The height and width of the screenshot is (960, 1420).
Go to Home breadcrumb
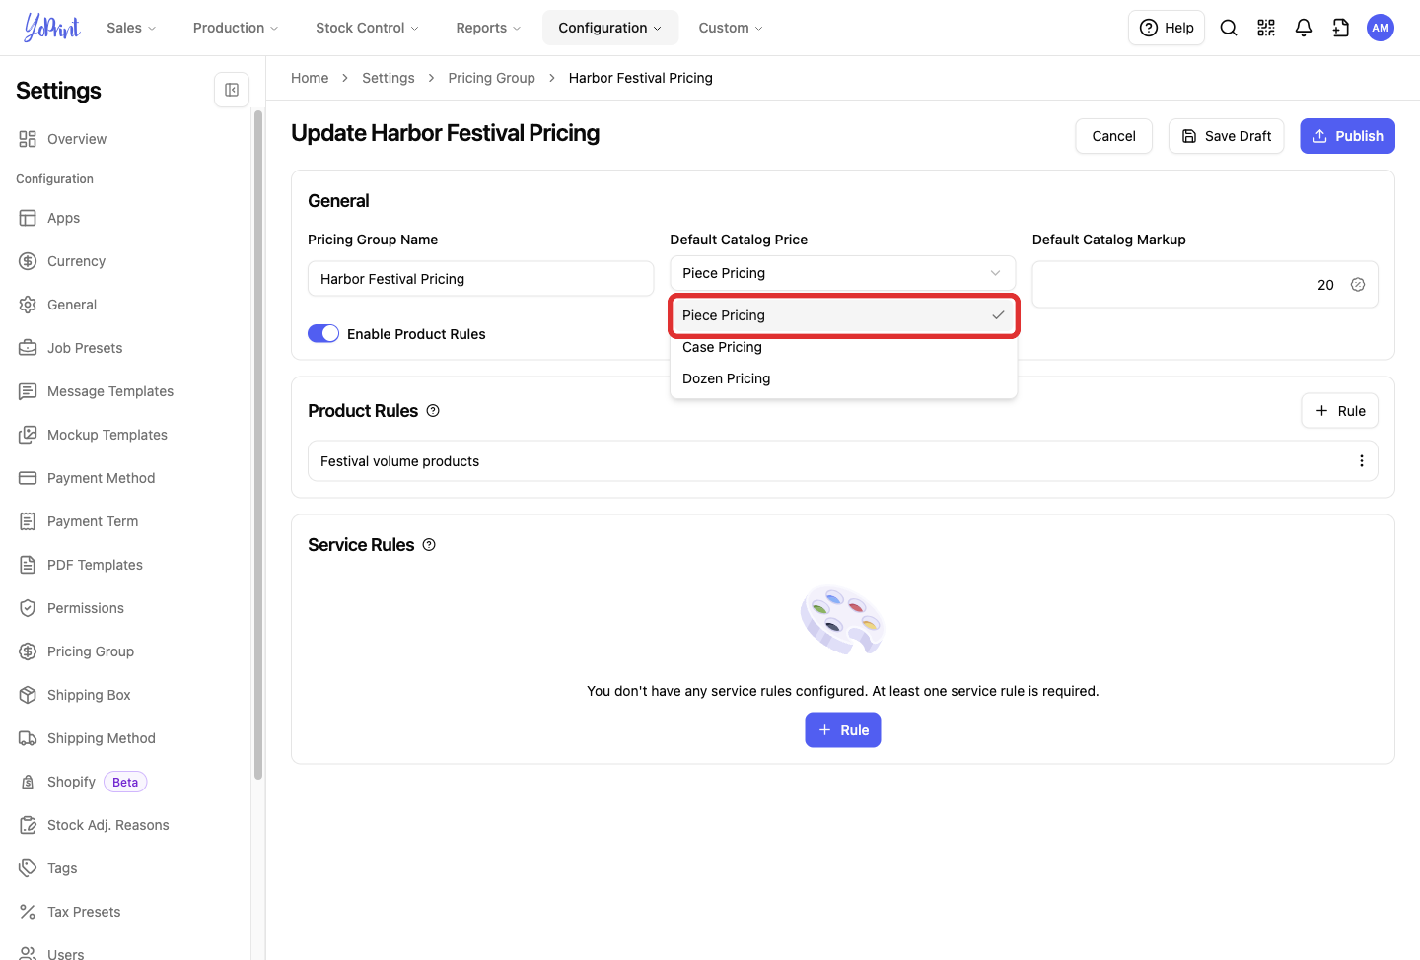click(310, 78)
